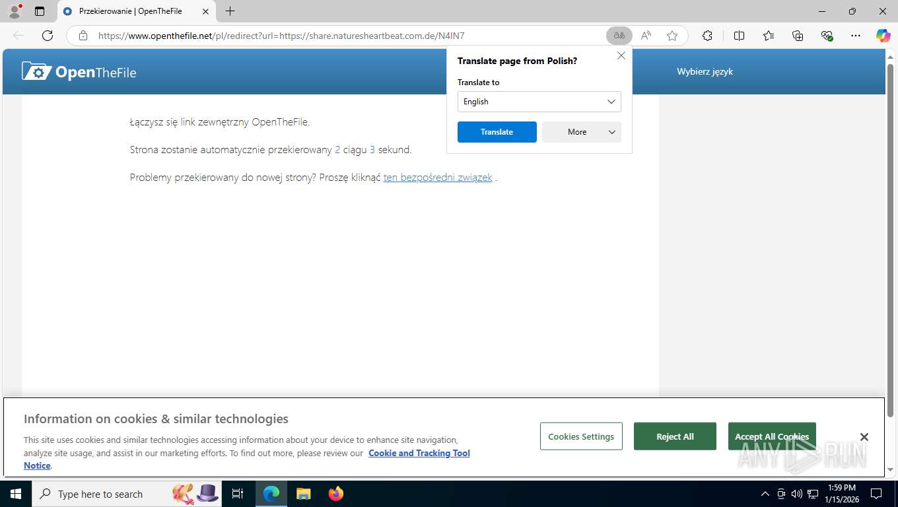Close the translate popup
Screen dimensions: 898x507
(x=621, y=56)
